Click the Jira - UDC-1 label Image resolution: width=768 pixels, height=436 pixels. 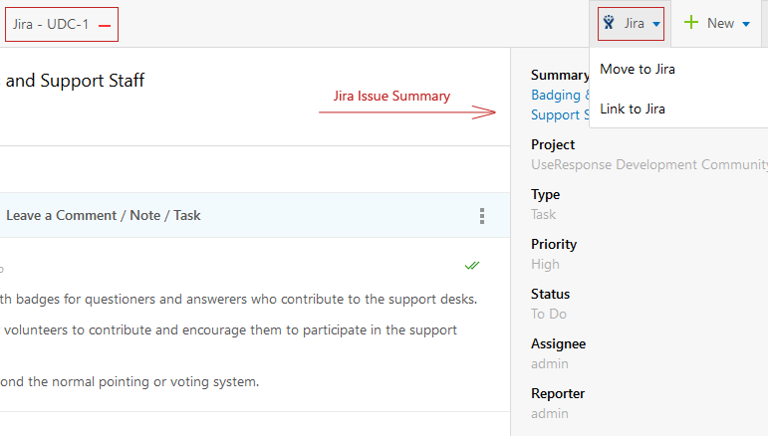click(x=51, y=24)
